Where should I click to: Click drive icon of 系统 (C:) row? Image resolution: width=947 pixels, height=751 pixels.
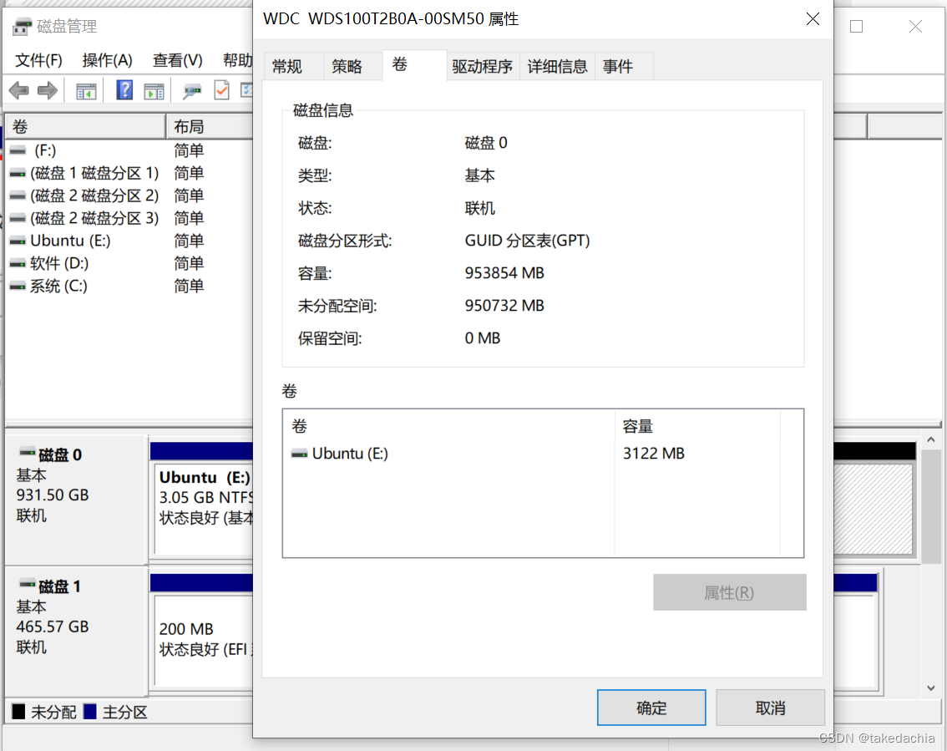click(x=18, y=287)
